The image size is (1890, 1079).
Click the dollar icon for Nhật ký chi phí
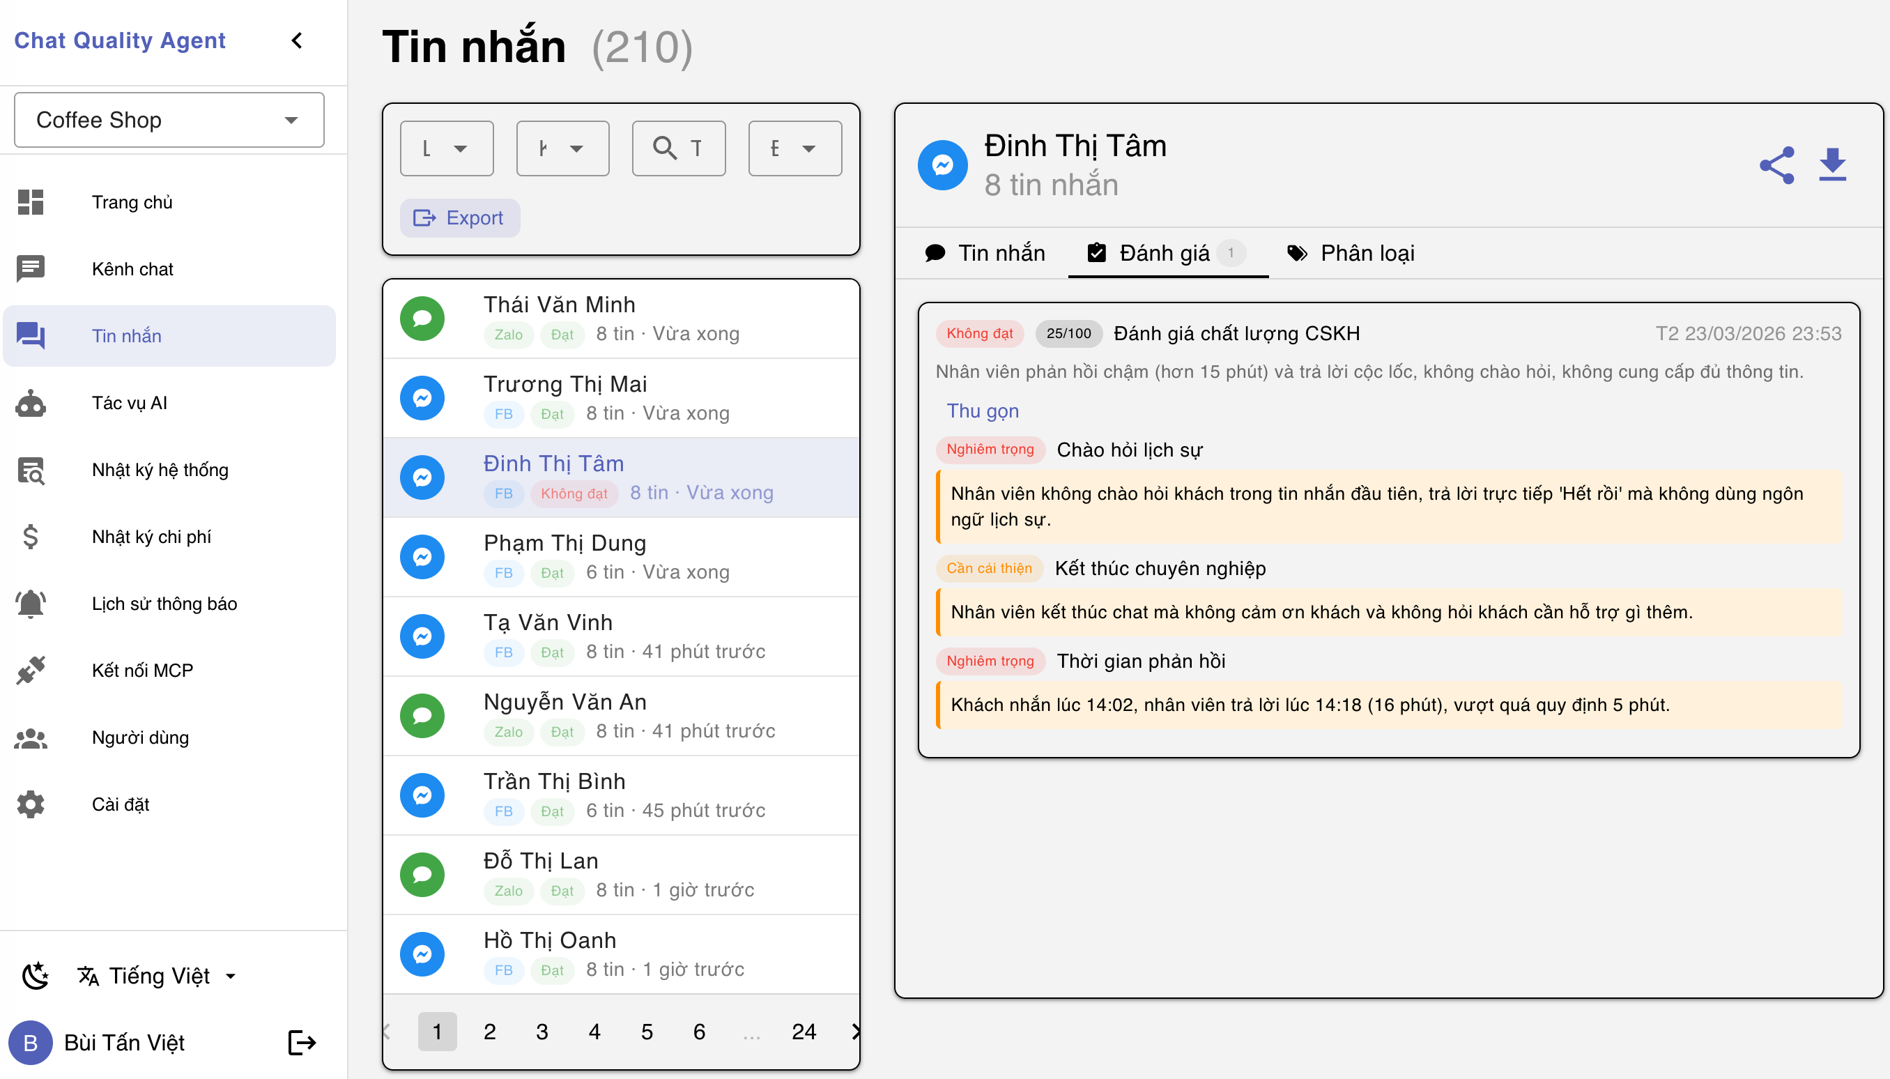(x=31, y=536)
